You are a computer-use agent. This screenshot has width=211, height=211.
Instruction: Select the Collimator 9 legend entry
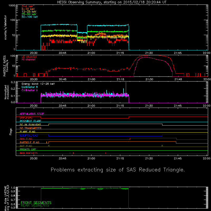coord(30,90)
